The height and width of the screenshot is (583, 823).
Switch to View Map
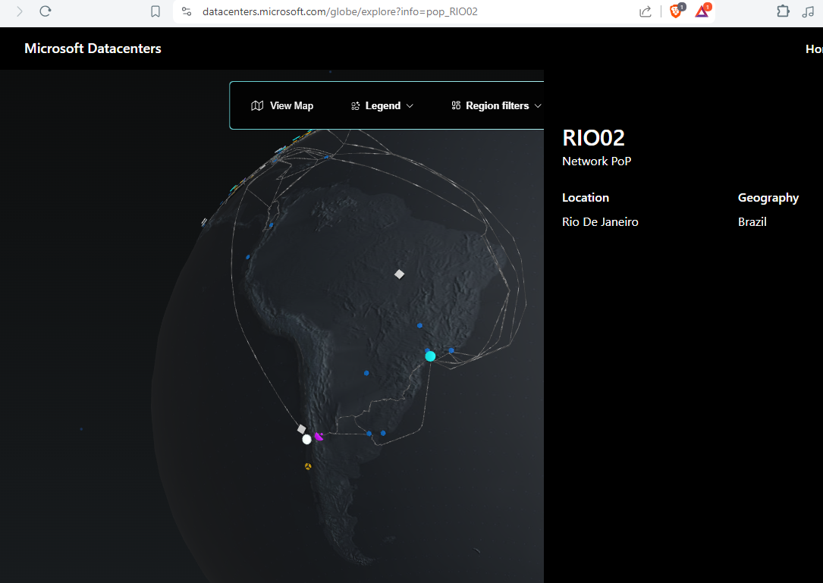point(282,105)
